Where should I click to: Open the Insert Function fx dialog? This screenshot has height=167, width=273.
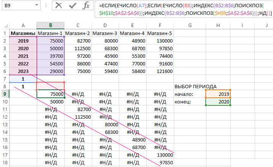click(x=86, y=5)
